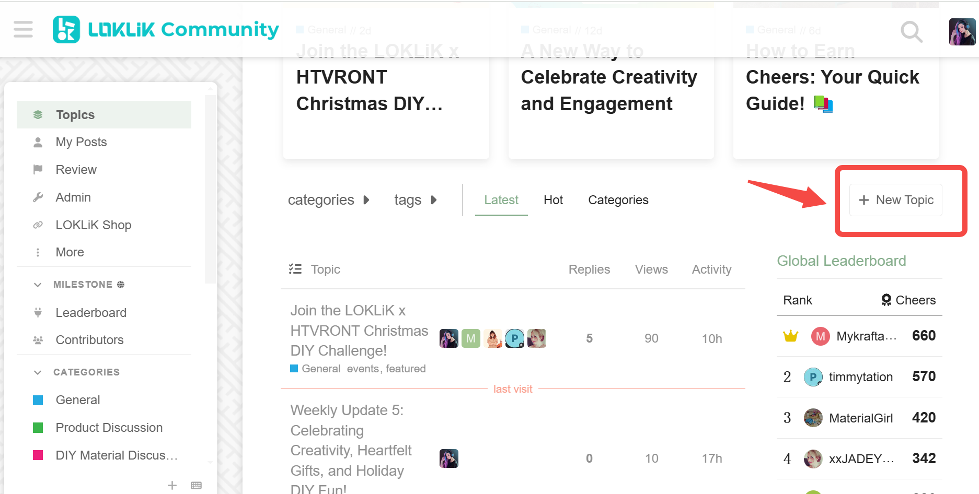Screen dimensions: 979x494
Task: Collapse the MILESTONE sidebar section
Action: pos(38,285)
